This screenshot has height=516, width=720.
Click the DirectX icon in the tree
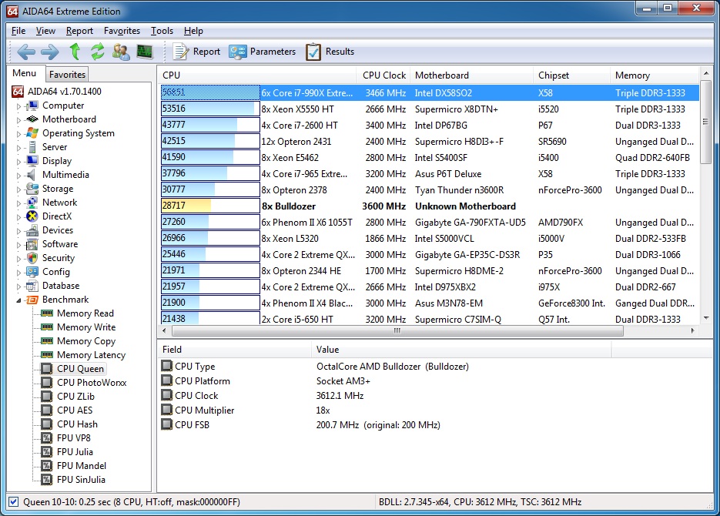tap(32, 216)
